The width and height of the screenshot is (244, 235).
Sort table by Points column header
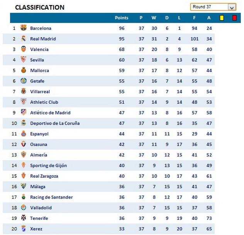(122, 18)
